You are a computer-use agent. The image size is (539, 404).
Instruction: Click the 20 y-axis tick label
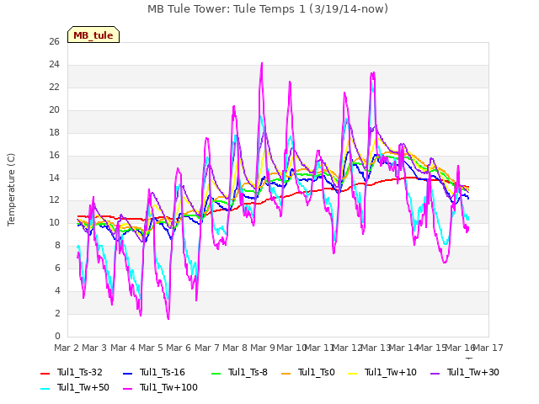coord(54,110)
